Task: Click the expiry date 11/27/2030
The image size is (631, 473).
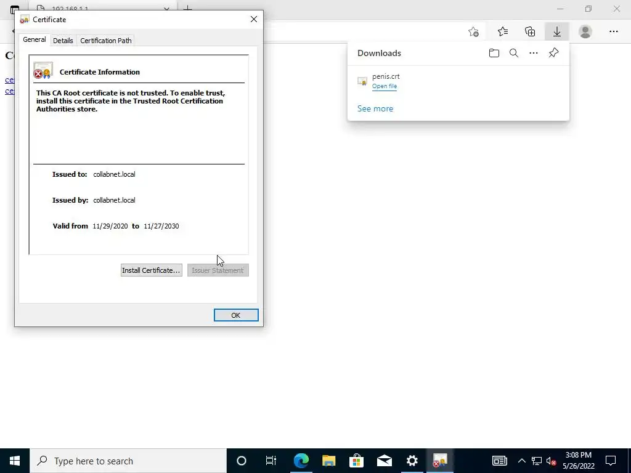Action: 161,226
